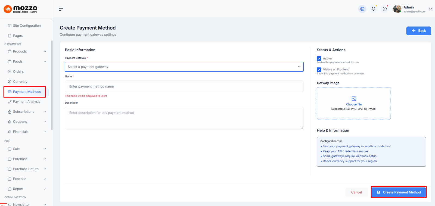Click the hamburger menu toggle icon

[x=61, y=9]
